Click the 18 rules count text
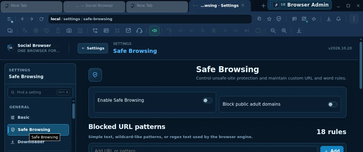Image resolution: width=363 pixels, height=152 pixels. 331,132
